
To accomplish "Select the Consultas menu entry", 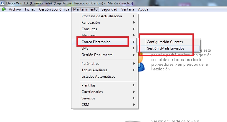I will coord(104,29).
